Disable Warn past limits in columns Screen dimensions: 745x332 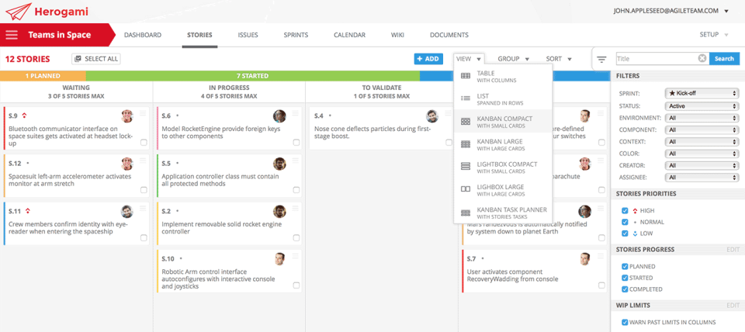tap(625, 322)
